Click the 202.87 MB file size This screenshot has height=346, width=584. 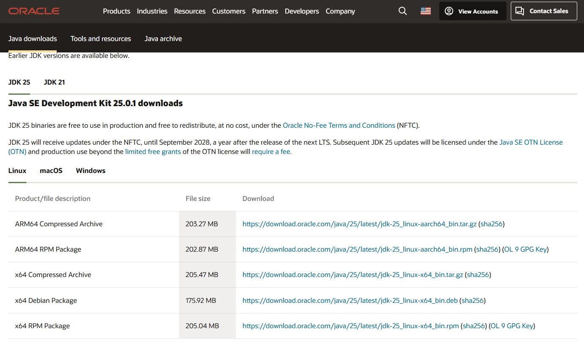(x=202, y=249)
